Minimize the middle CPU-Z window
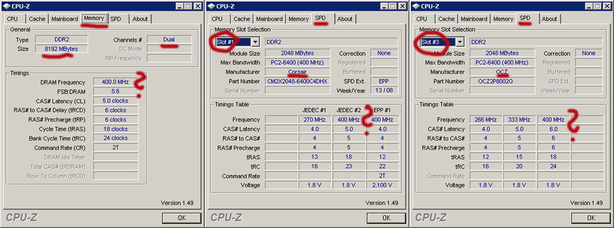Image resolution: width=614 pixels, height=228 pixels. click(384, 6)
